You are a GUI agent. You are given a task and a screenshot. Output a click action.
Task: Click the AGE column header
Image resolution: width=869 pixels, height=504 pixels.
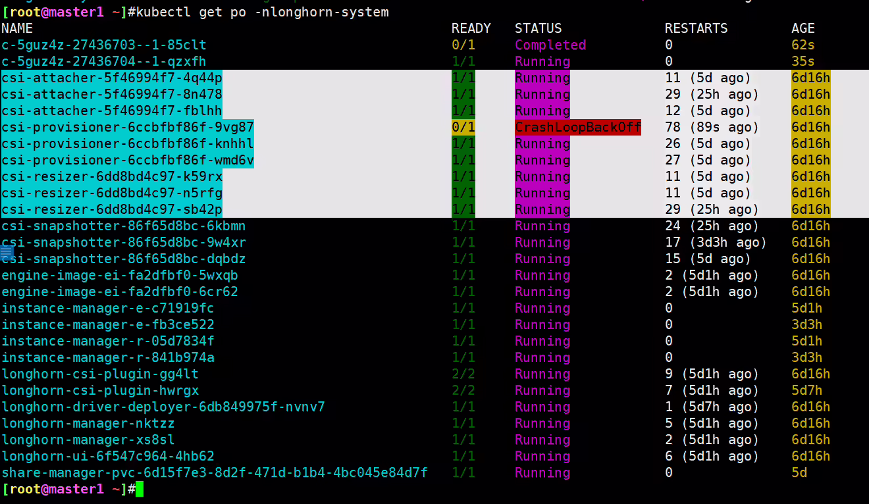pos(803,28)
